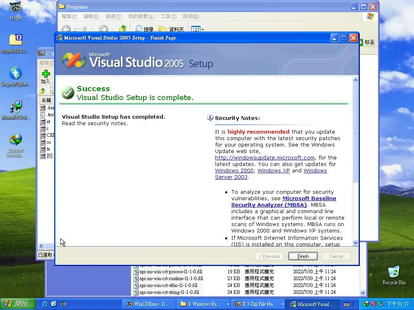Screen dimensions: 414x310
Task: Click red security shield tray icon
Action: coord(373,304)
